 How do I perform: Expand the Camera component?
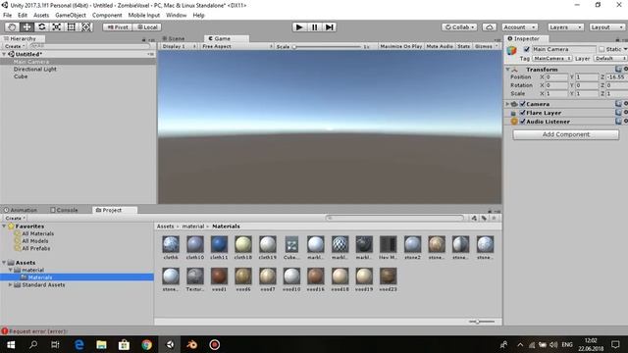tap(507, 104)
